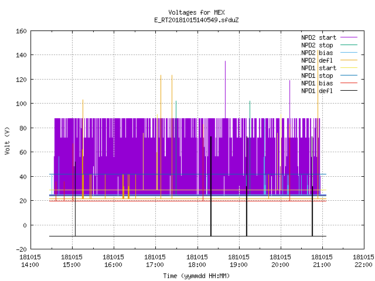Click the black NPD1 defl spike near 18:20
375x281 pixels.
pos(211,186)
